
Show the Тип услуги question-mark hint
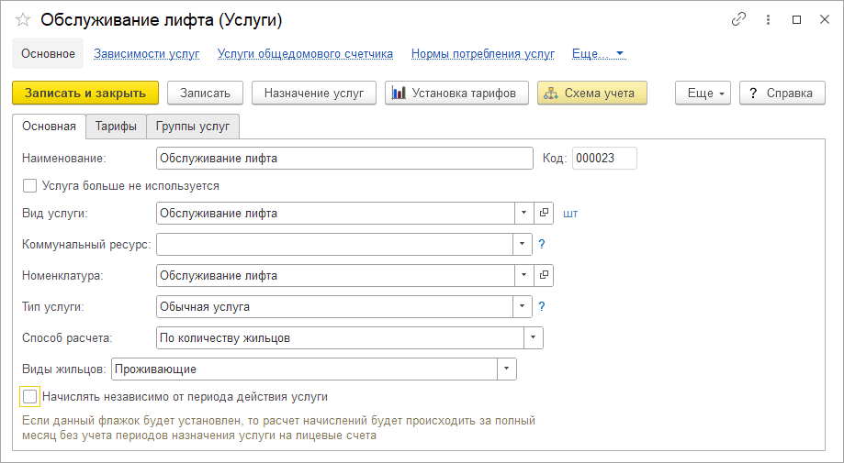[x=542, y=307]
